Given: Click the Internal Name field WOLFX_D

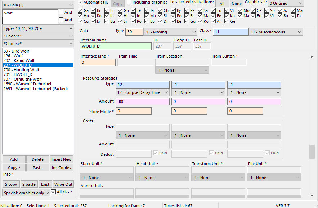Looking at the screenshot, I should point(116,46).
